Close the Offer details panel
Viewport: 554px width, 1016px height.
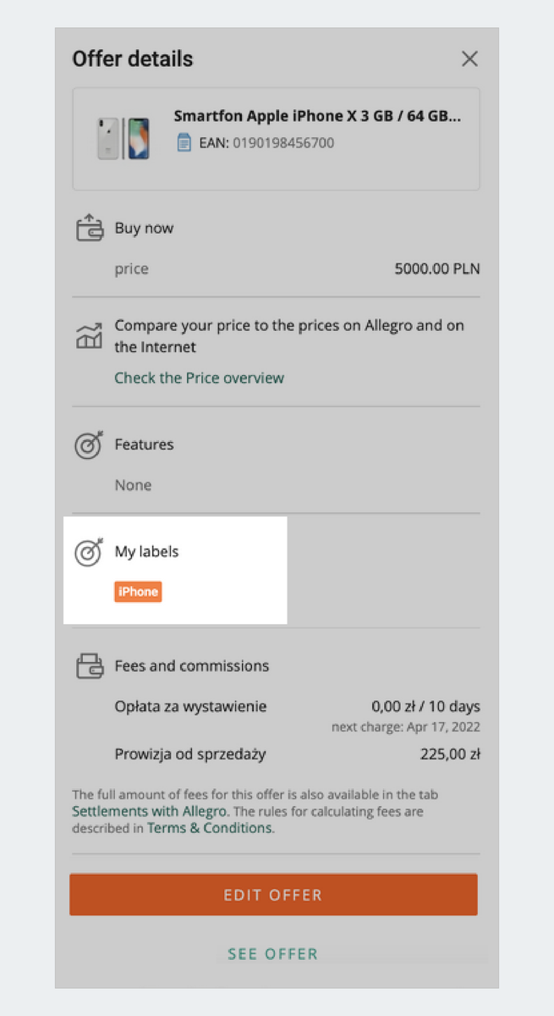[x=469, y=58]
